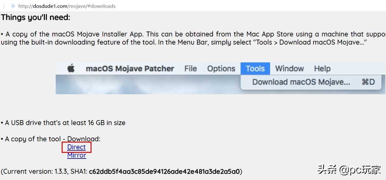This screenshot has height=180, width=386.
Task: Click the site favicon in the address bar
Action: 13,6
